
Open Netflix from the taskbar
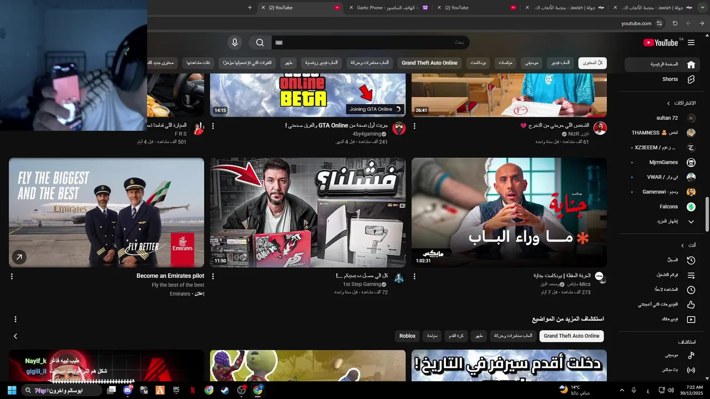[x=192, y=390]
